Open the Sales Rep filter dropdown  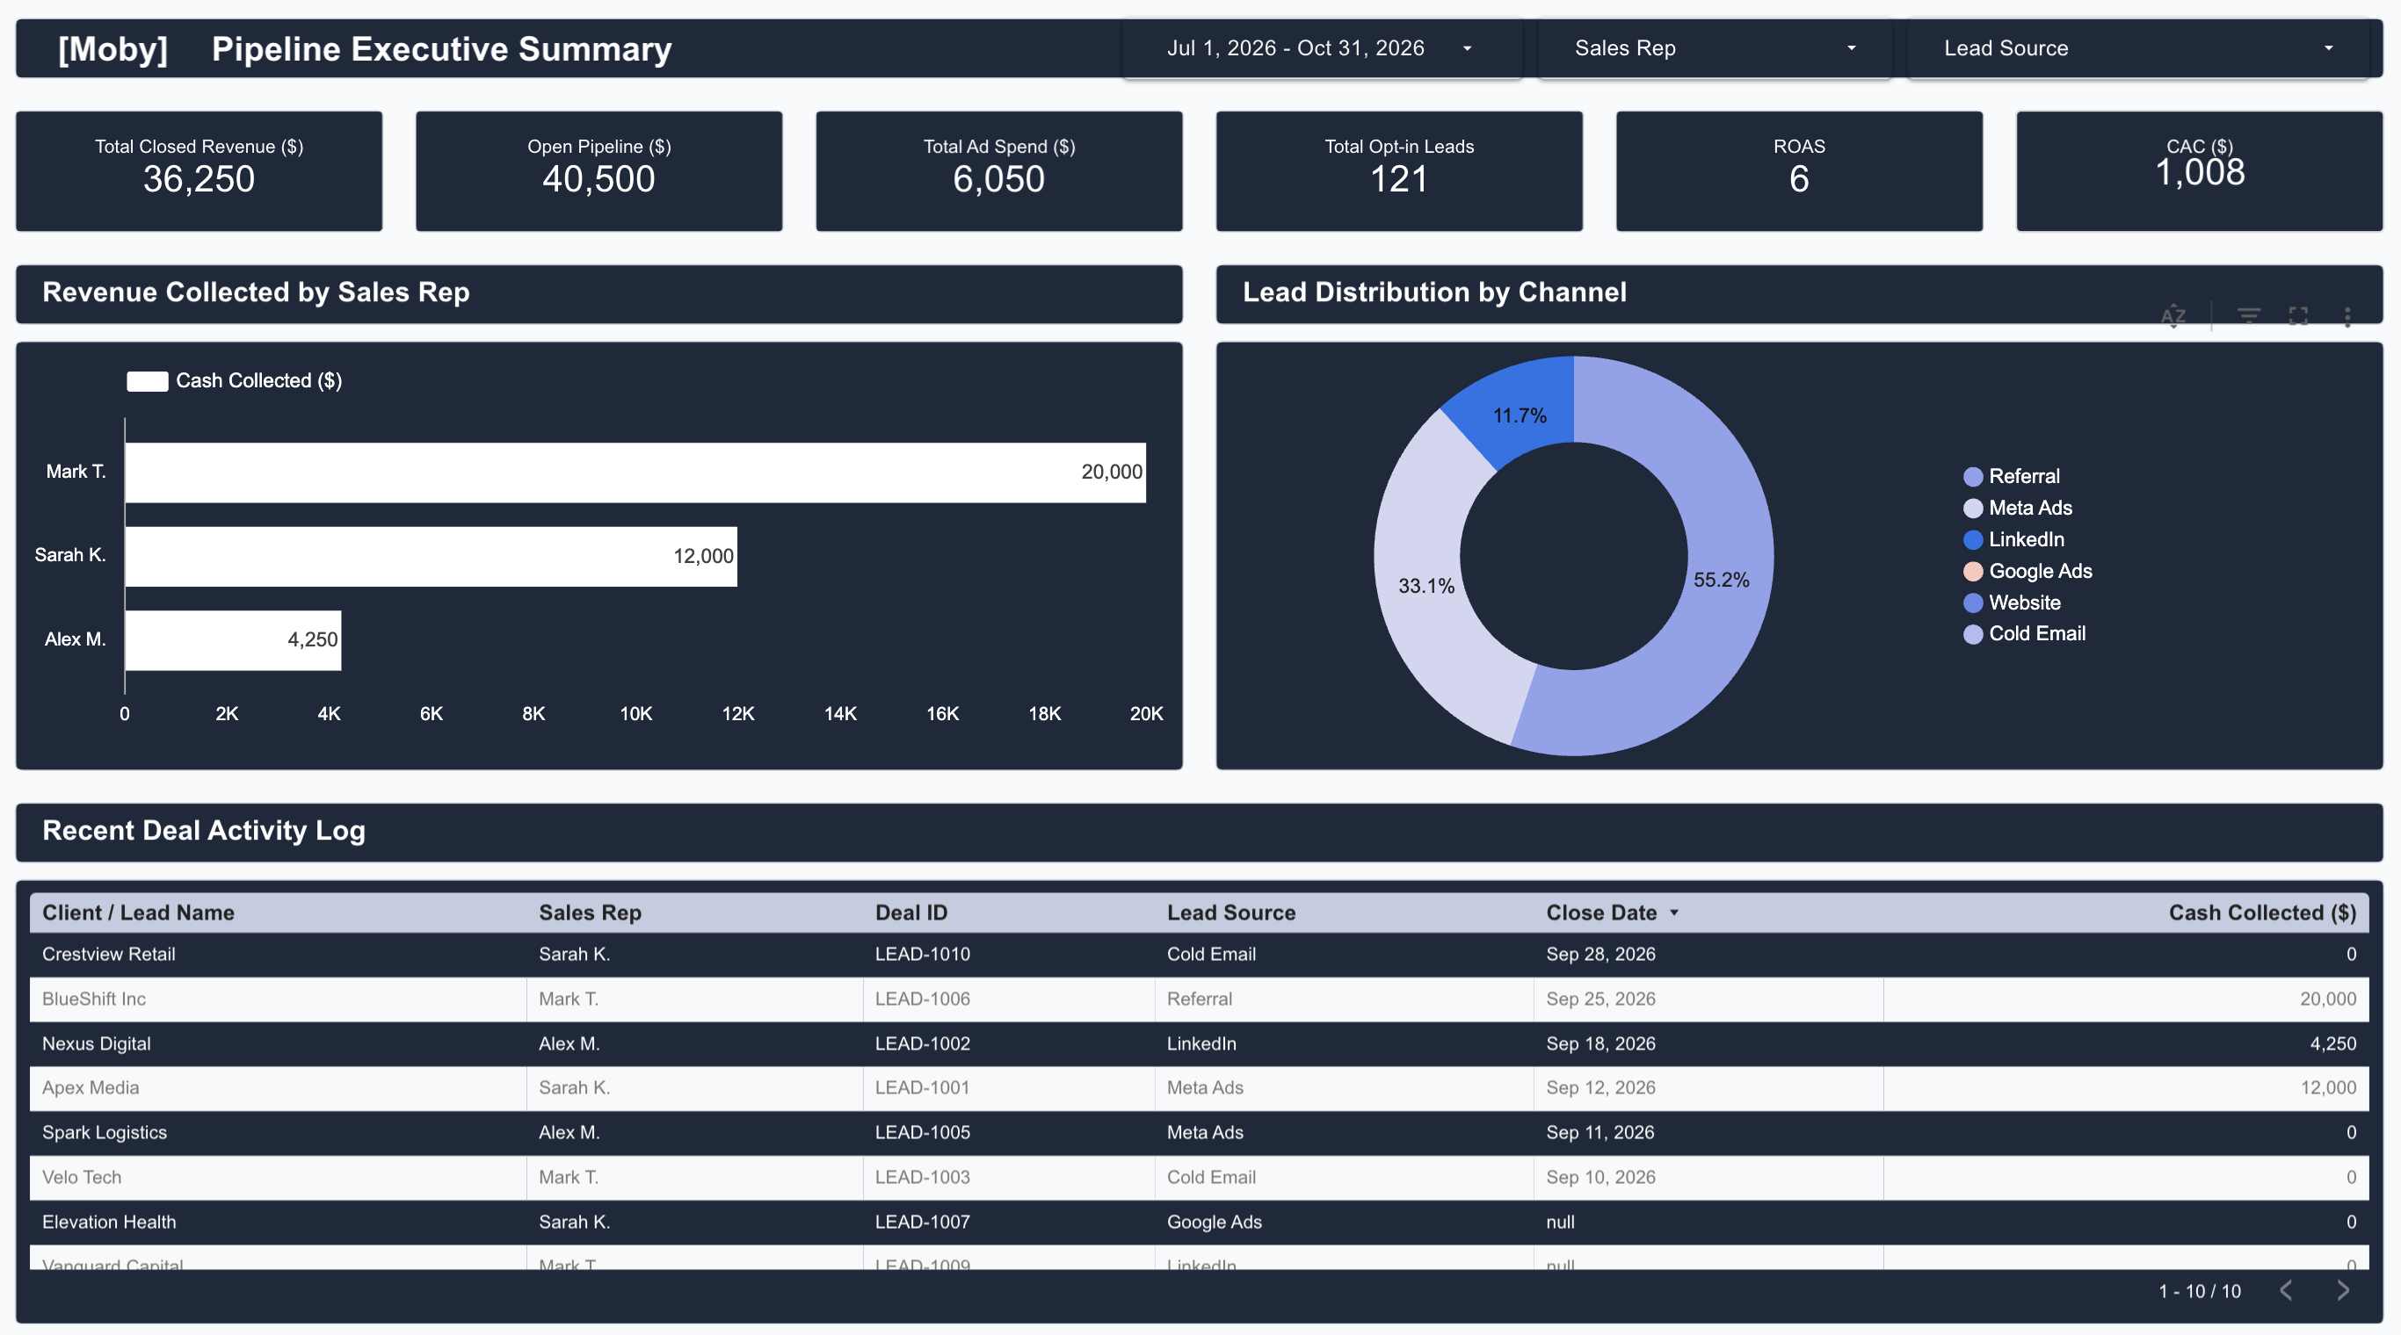[1713, 48]
